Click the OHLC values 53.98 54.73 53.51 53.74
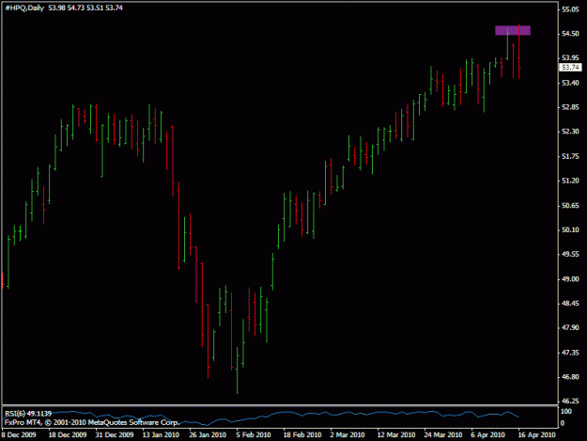This screenshot has height=441, width=587. (x=85, y=8)
